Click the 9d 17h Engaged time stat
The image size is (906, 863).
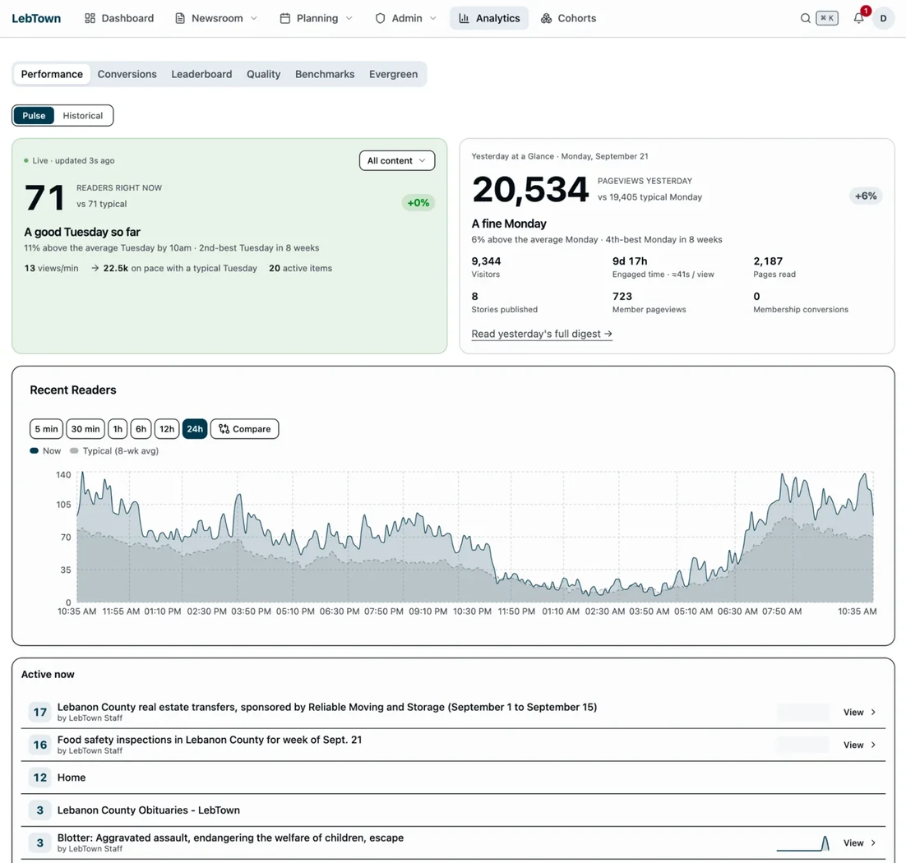(x=663, y=267)
